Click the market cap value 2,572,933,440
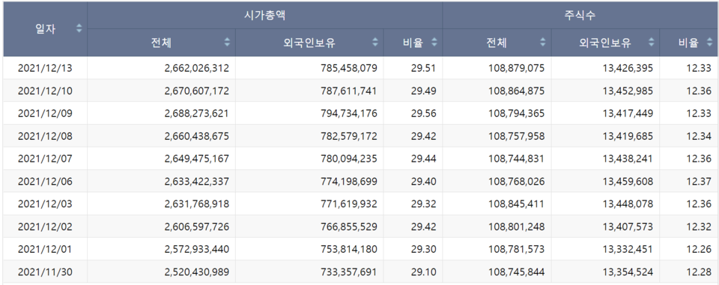The width and height of the screenshot is (719, 285). [x=197, y=249]
